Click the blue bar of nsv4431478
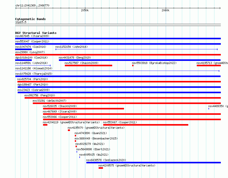Screen dimensions: 228x178 coord(140,60)
